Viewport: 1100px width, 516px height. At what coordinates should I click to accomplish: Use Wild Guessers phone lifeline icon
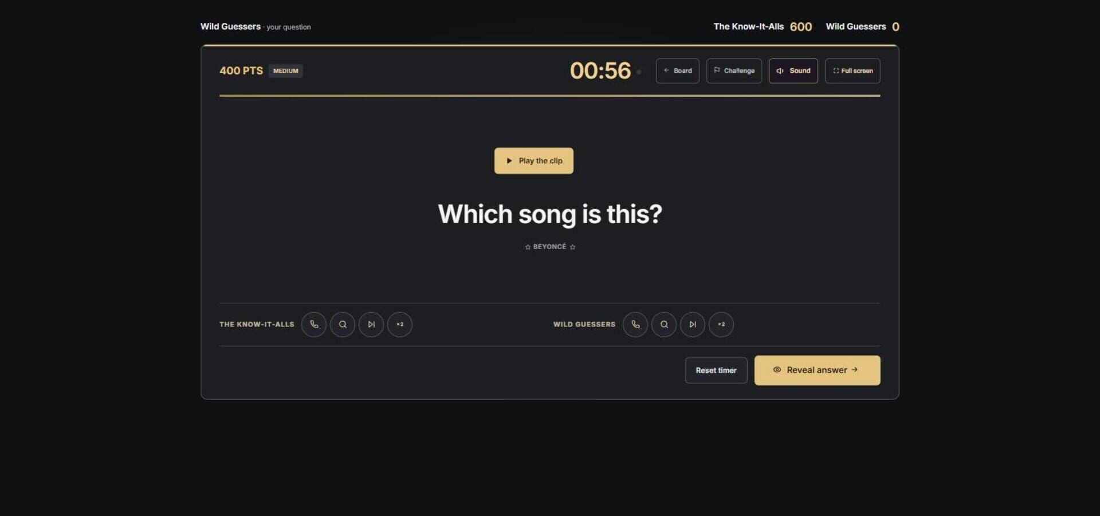pyautogui.click(x=635, y=324)
